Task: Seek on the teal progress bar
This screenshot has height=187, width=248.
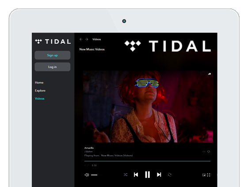Action: point(147,161)
